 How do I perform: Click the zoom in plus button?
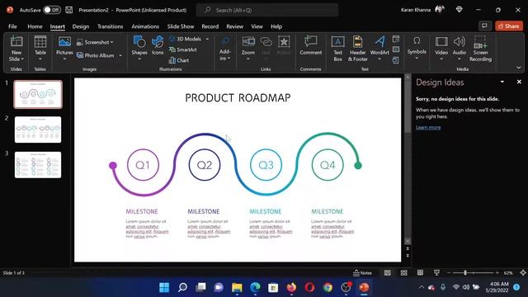[x=497, y=273]
